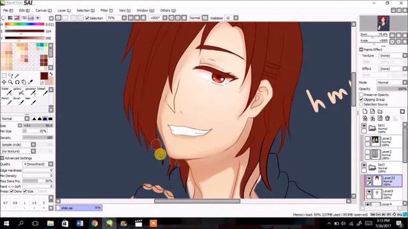
Task: Toggle the Press Size checkbox
Action: pyautogui.click(x=25, y=191)
